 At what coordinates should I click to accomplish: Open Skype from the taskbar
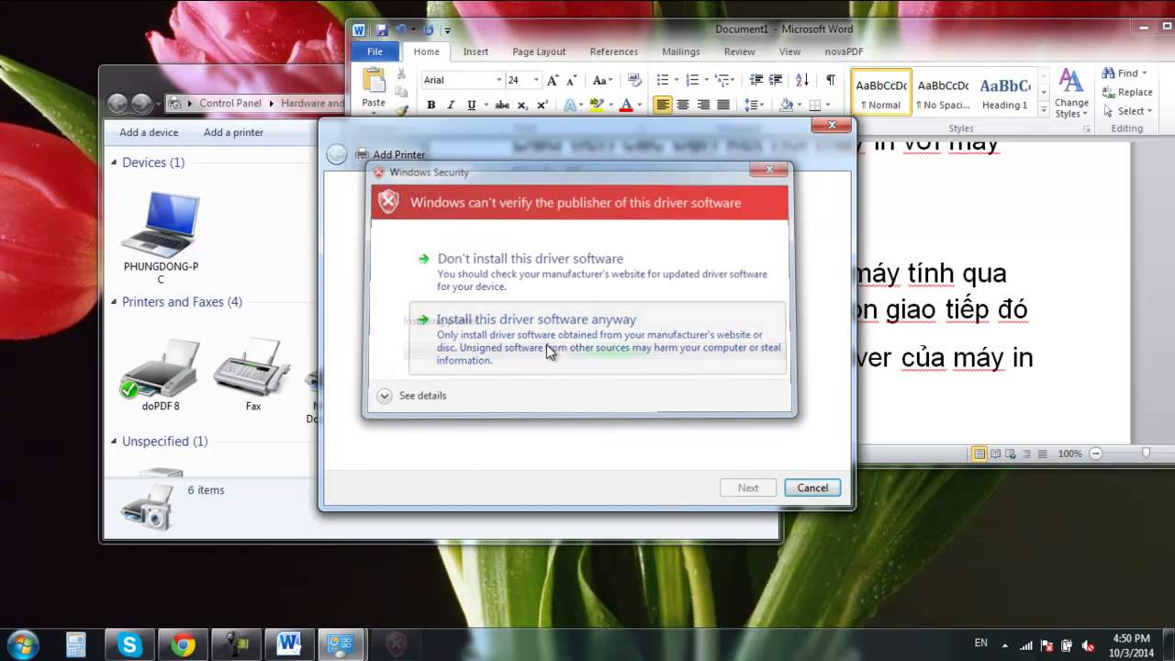tap(129, 644)
